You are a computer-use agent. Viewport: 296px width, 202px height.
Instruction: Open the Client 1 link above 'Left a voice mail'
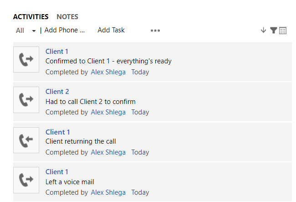[57, 172]
